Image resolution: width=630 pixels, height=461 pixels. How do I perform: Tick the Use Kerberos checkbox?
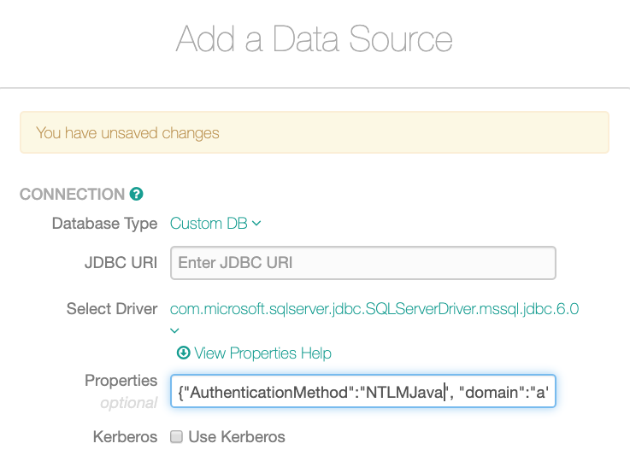pos(176,436)
